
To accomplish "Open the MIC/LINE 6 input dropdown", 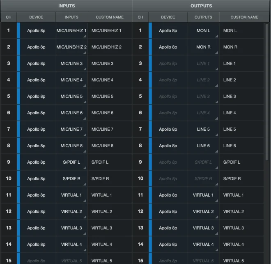I will 71,113.
